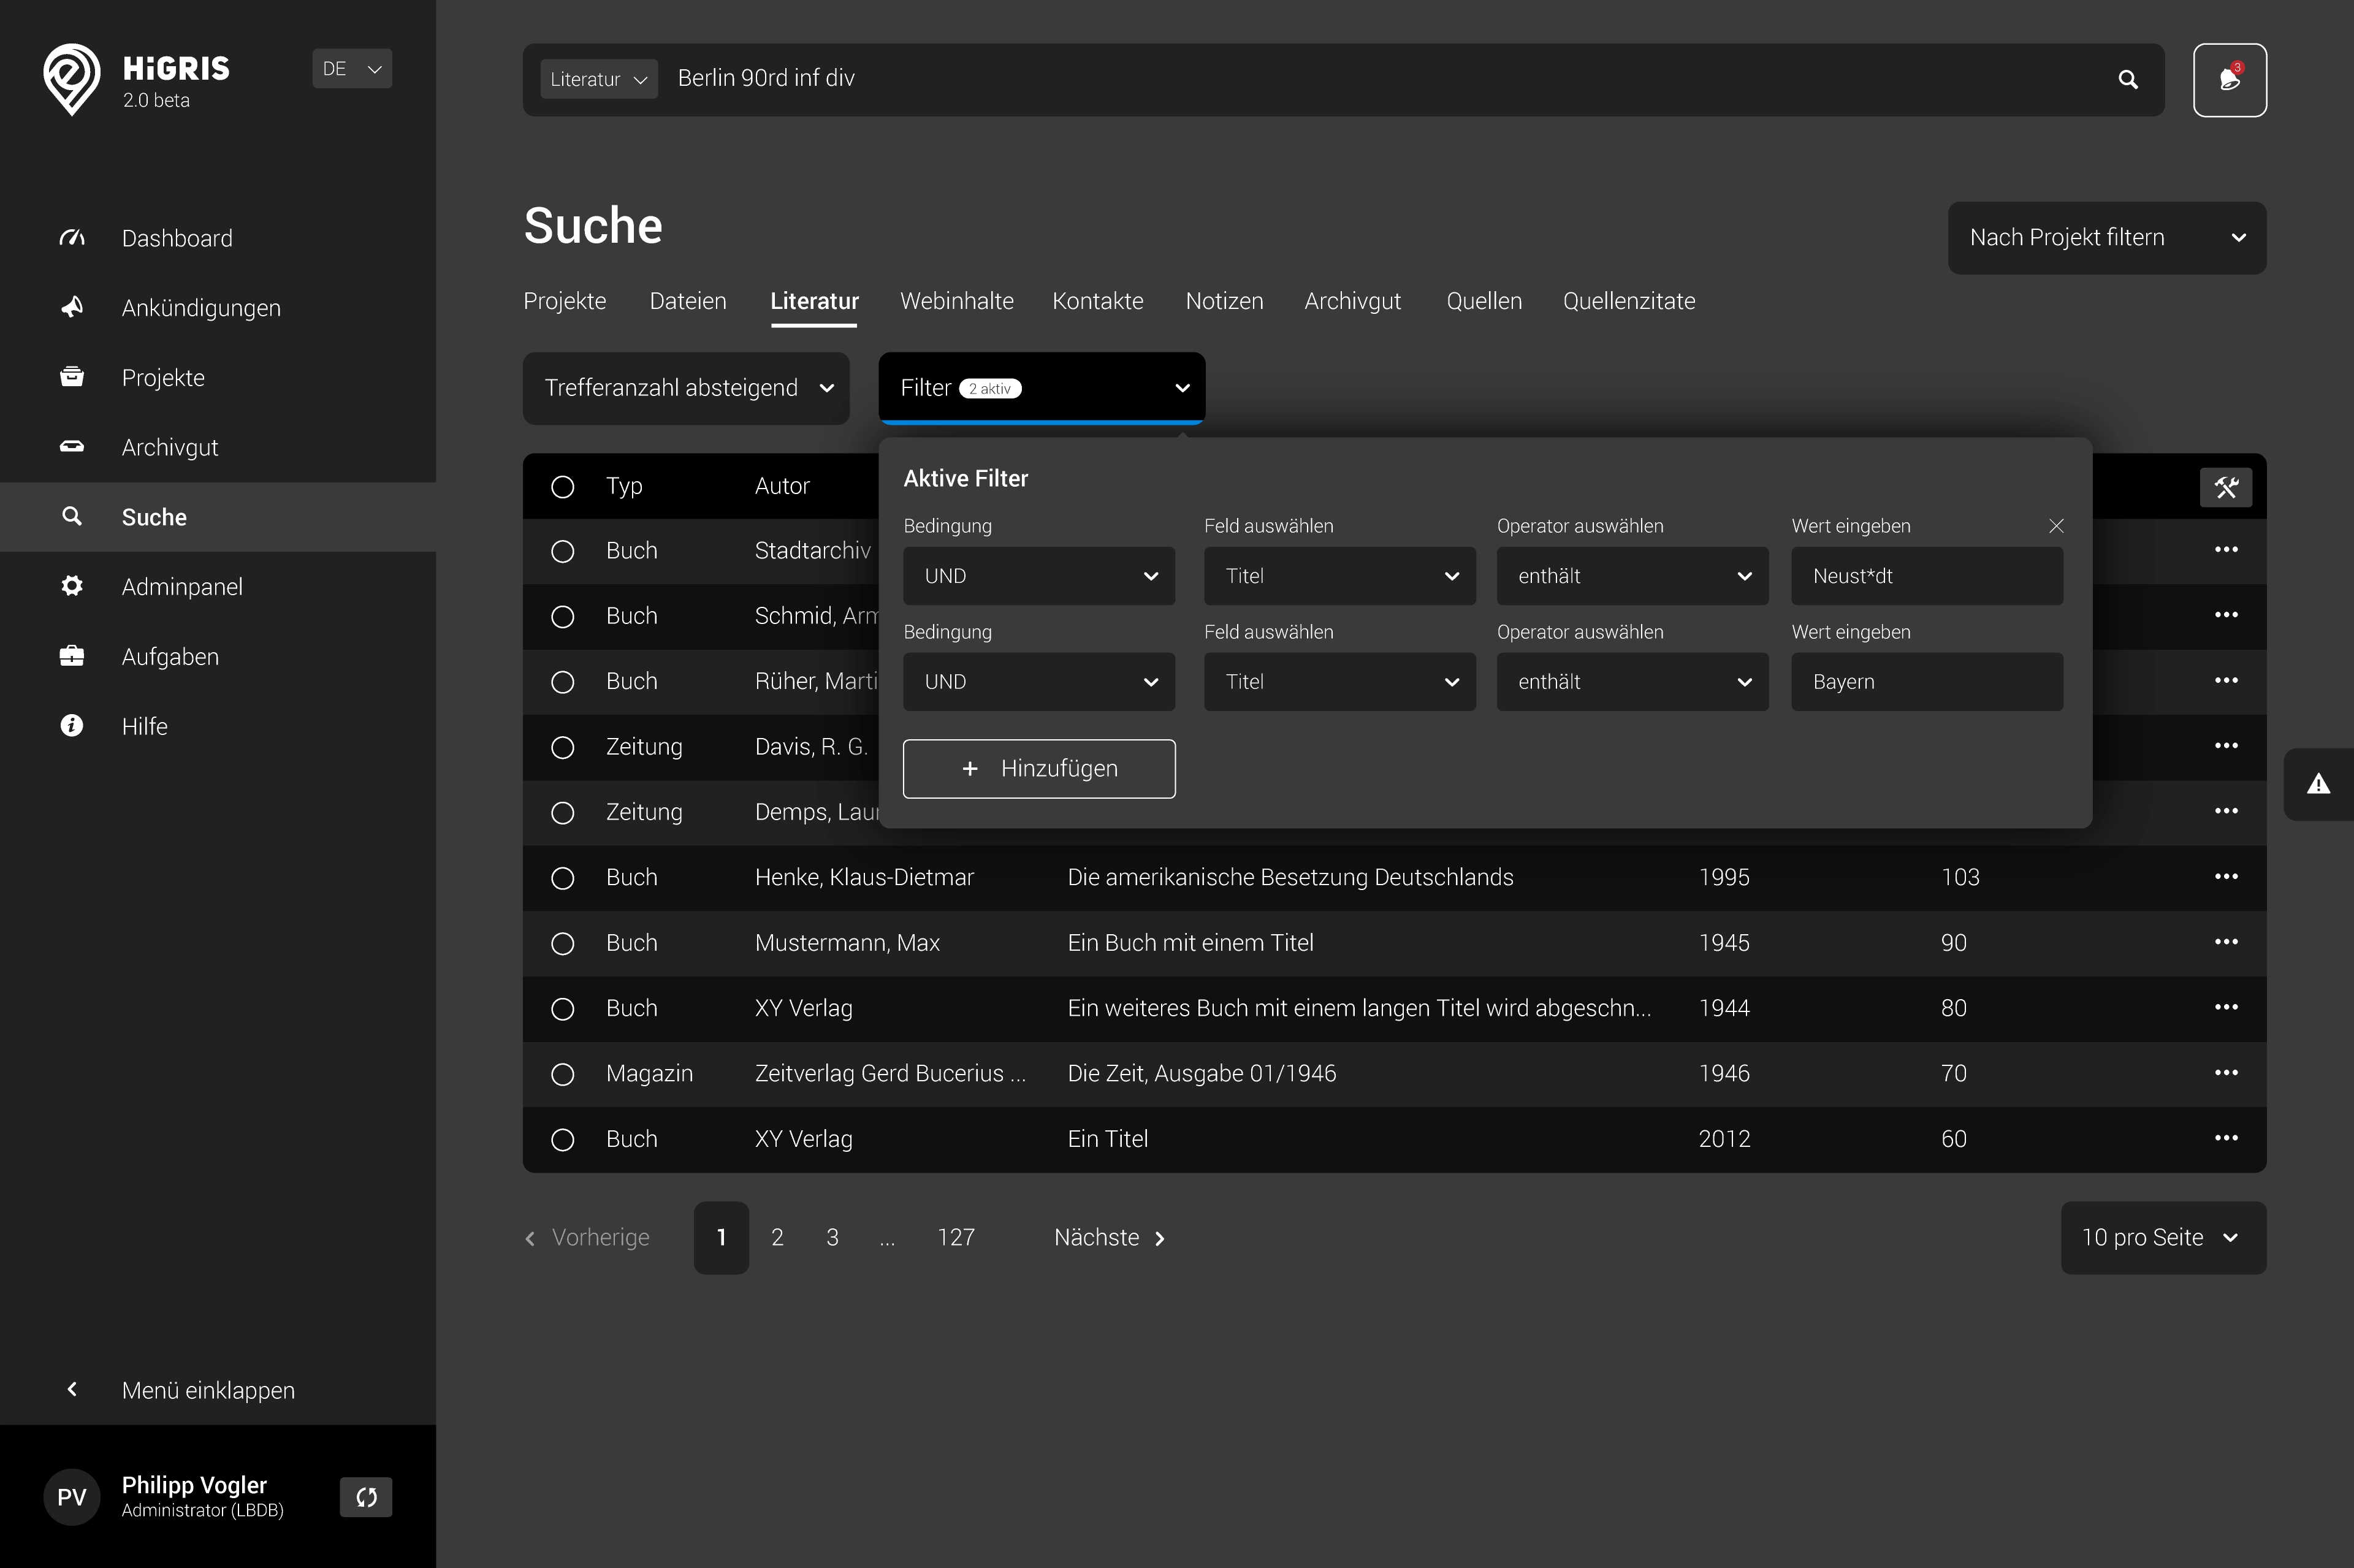The width and height of the screenshot is (2354, 1568).
Task: Click the notification bell icon
Action: click(x=2229, y=80)
